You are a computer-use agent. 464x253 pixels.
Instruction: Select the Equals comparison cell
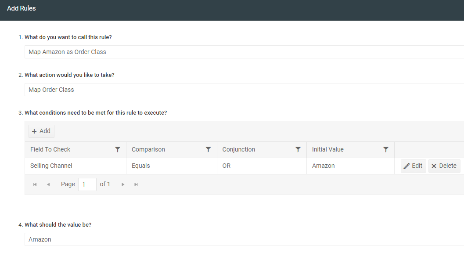point(172,166)
